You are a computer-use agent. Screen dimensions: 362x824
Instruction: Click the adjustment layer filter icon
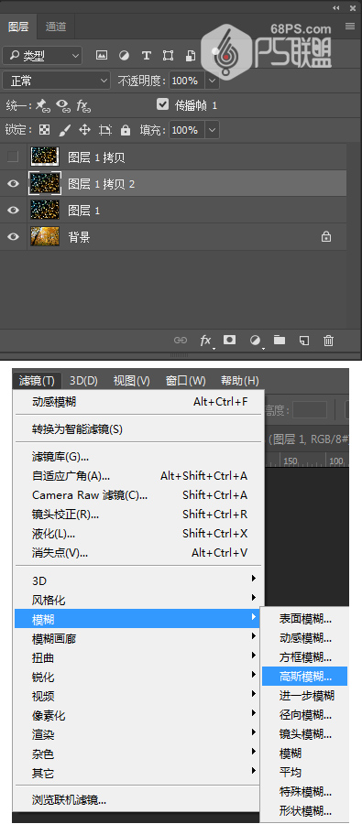click(124, 55)
